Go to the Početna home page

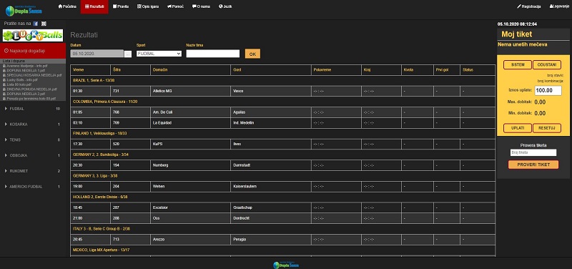coord(67,6)
